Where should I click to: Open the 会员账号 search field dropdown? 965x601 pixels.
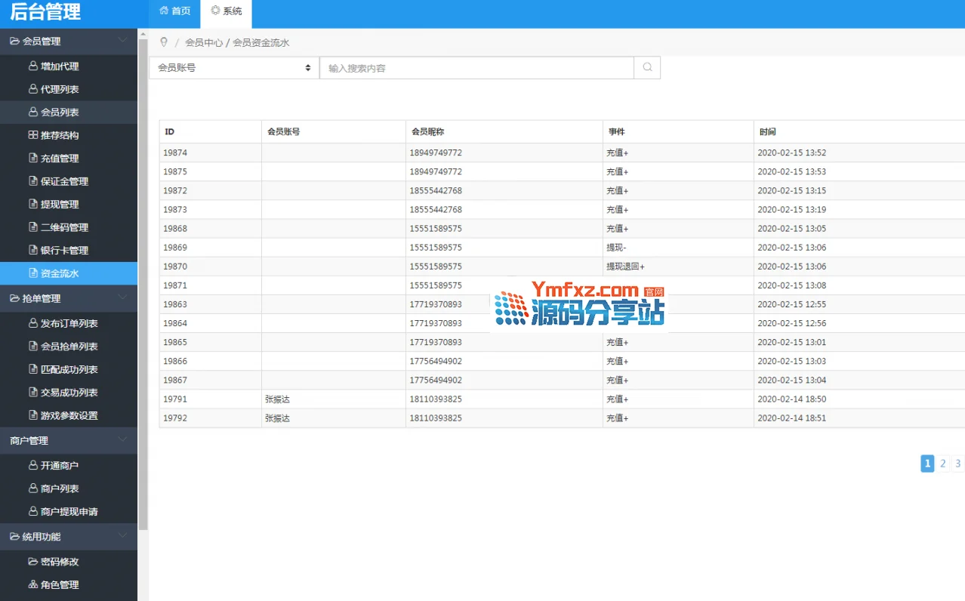point(234,68)
